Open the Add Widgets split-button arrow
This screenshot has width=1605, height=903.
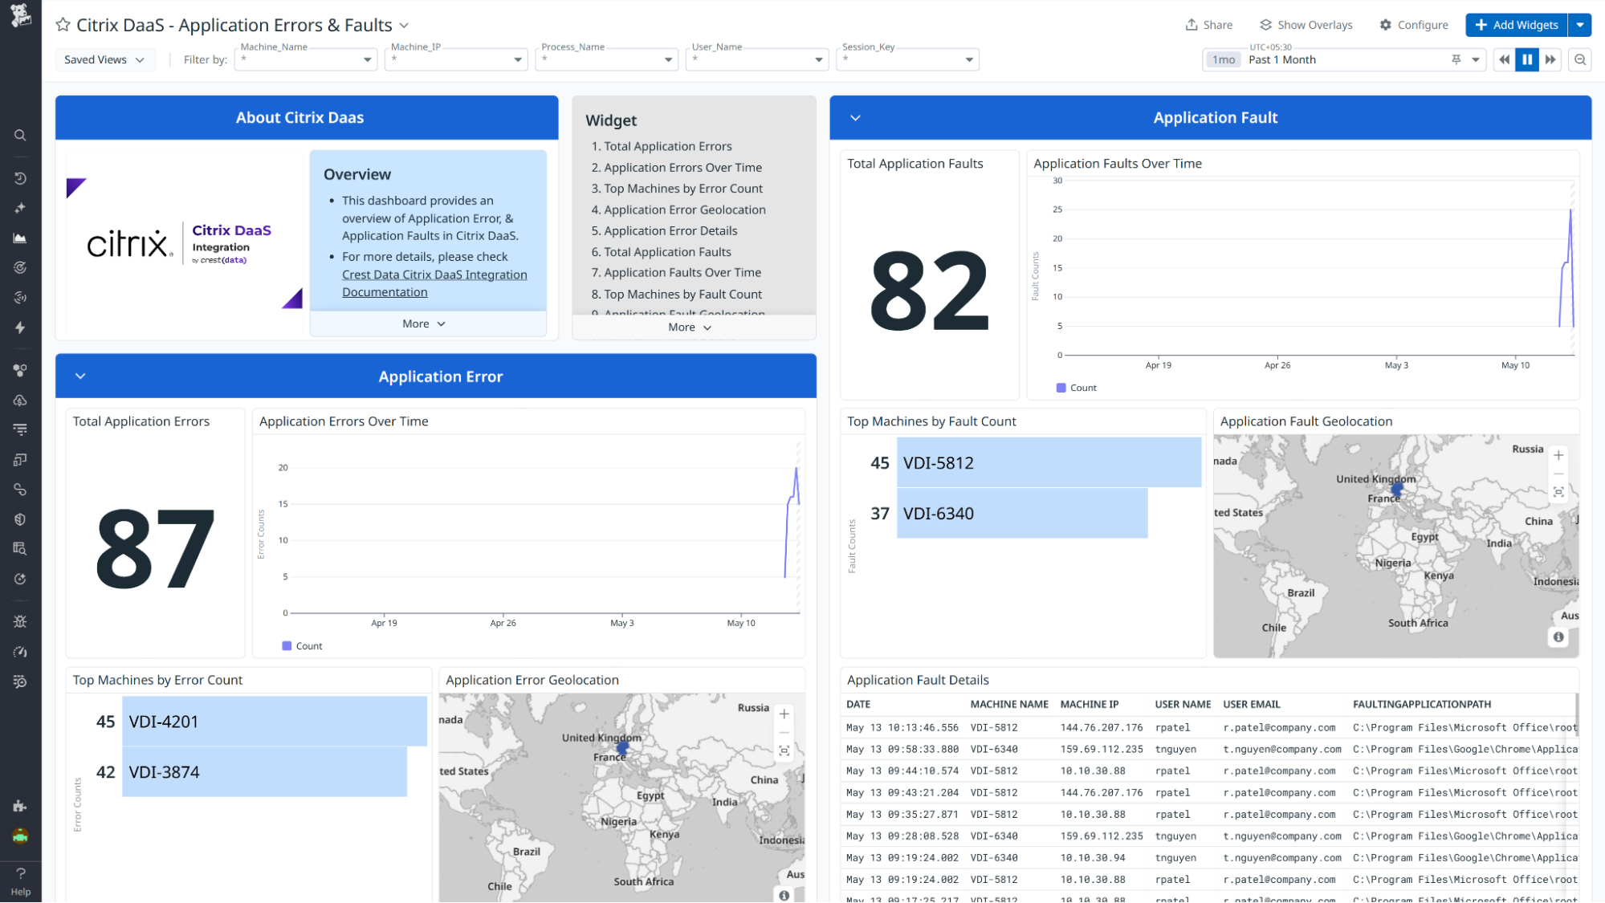click(1580, 25)
